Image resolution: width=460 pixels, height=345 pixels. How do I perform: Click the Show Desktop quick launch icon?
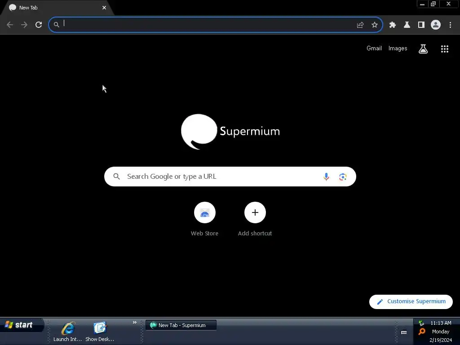coord(100,332)
